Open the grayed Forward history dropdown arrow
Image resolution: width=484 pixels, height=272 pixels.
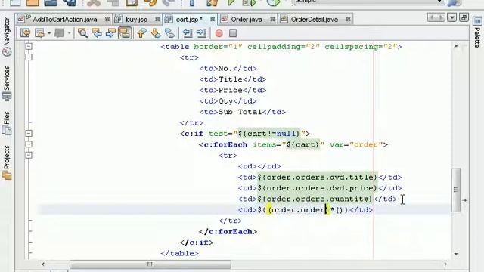click(69, 33)
